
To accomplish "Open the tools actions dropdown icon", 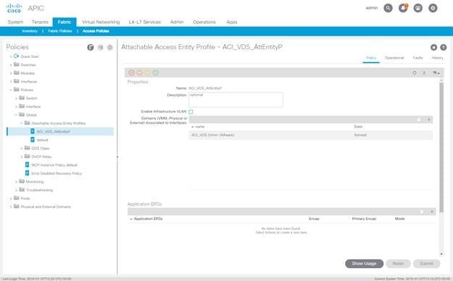I will pyautogui.click(x=436, y=72).
